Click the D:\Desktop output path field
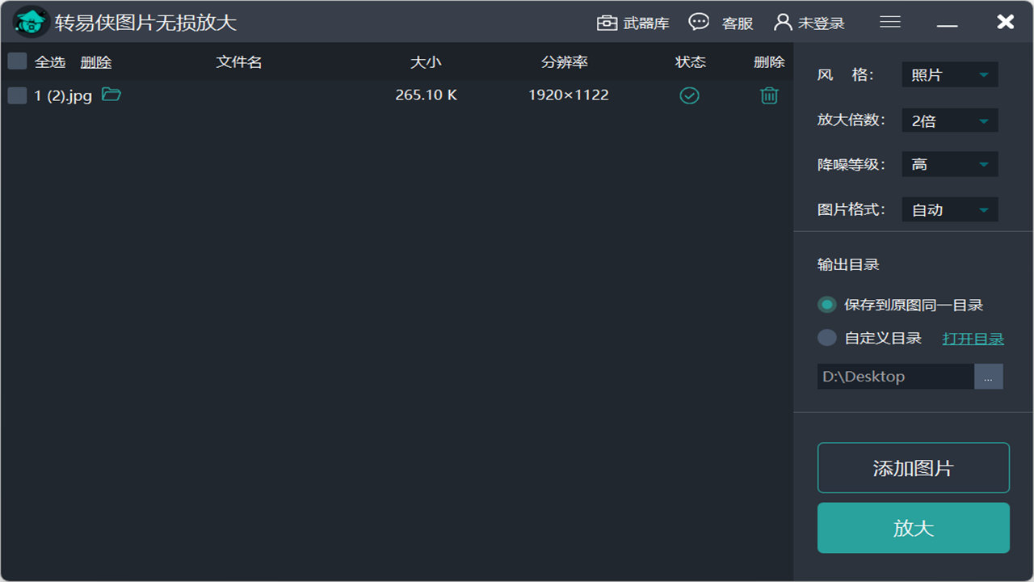Image resolution: width=1034 pixels, height=582 pixels. point(895,377)
